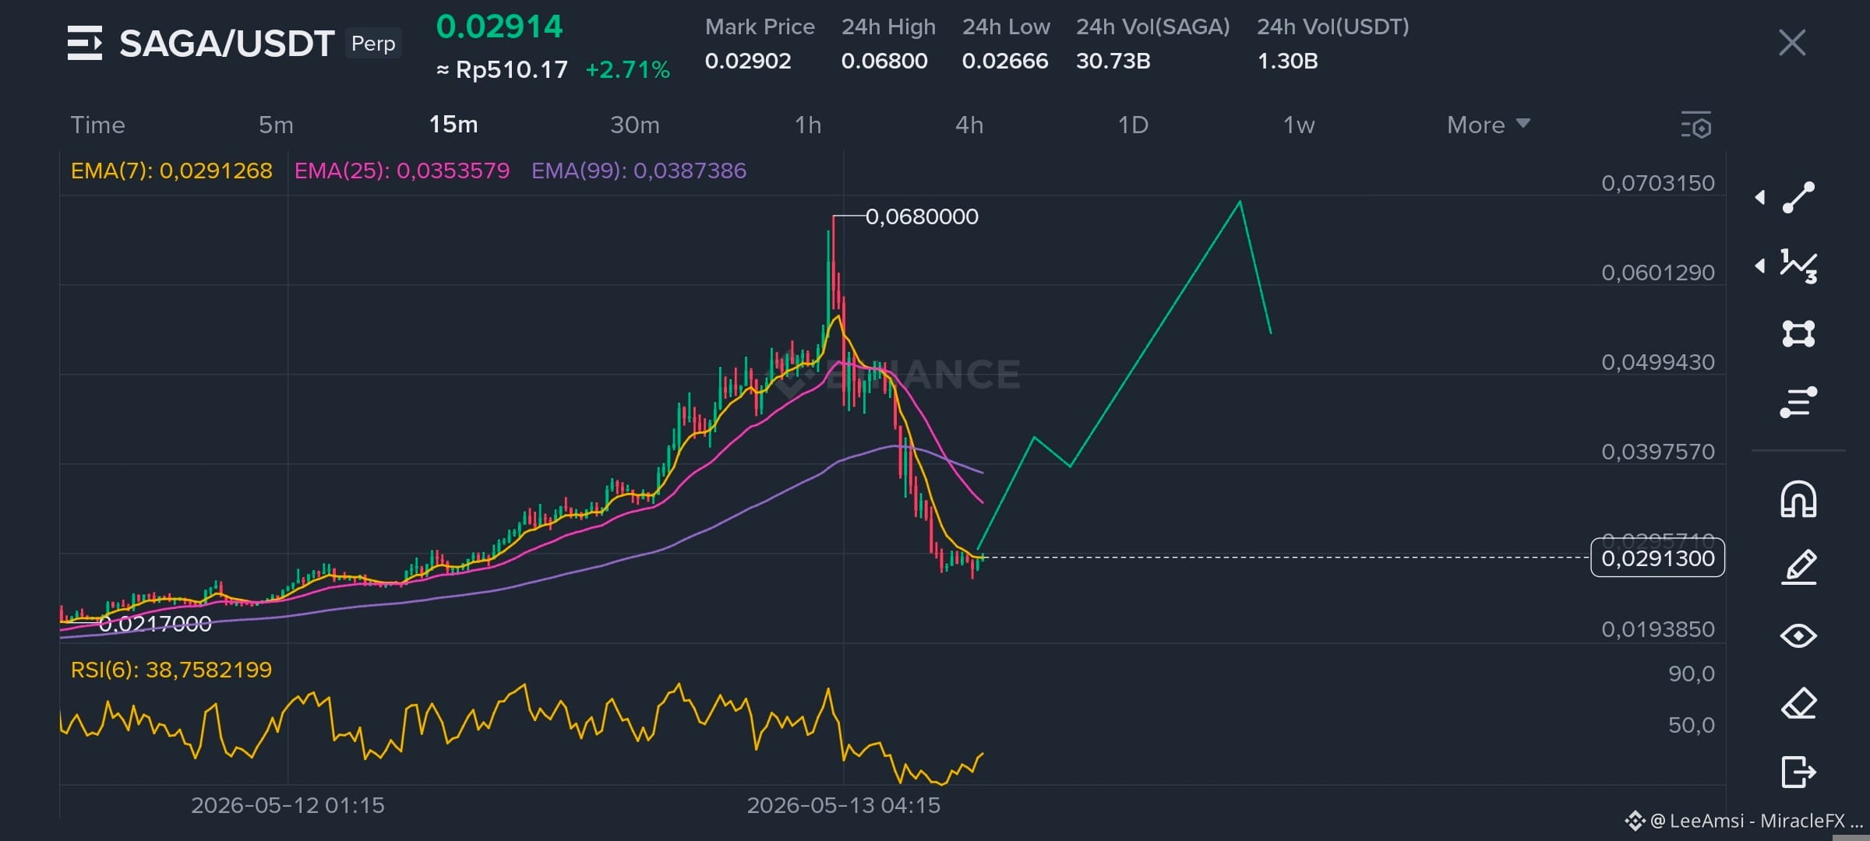Tap the 0,0601290 price axis label
1870x841 pixels.
click(1658, 273)
